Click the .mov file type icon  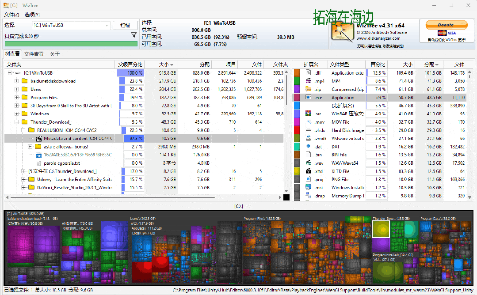coord(309,122)
